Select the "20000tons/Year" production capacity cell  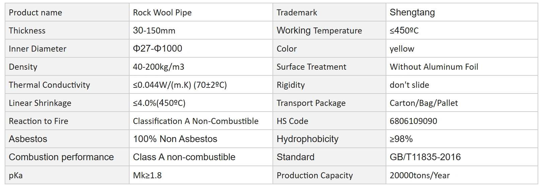coord(419,176)
